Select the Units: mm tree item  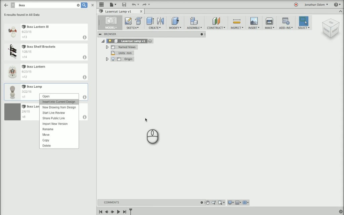[x=122, y=53]
